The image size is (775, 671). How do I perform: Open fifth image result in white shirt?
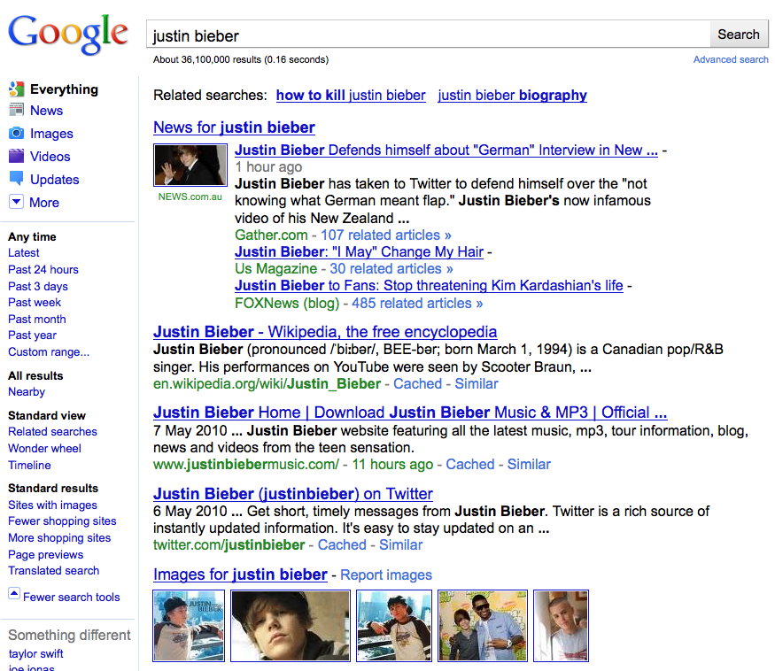(x=561, y=626)
